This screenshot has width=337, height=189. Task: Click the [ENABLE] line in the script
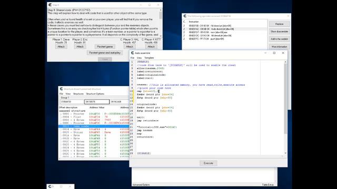[143, 62]
